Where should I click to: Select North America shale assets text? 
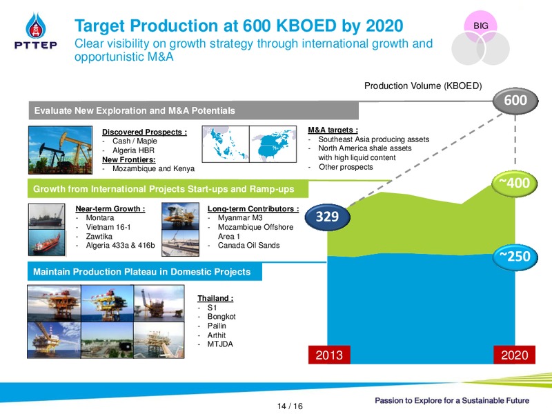(x=365, y=148)
